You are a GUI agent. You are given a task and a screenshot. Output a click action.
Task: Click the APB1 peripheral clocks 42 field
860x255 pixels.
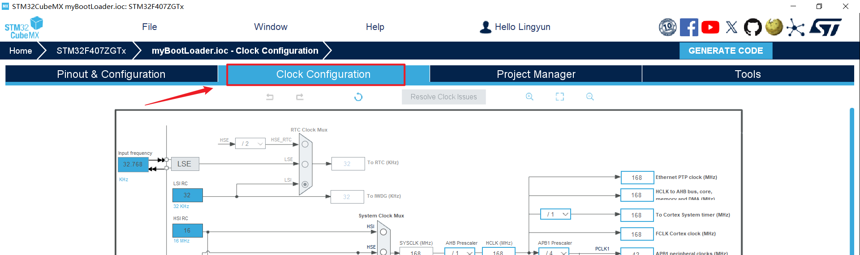637,252
